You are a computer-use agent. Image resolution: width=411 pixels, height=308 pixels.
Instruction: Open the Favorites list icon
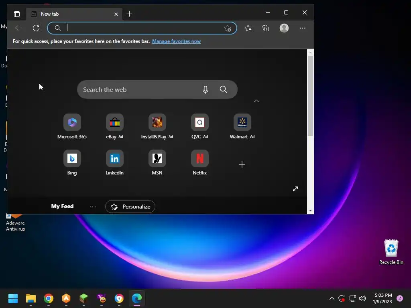click(x=248, y=28)
